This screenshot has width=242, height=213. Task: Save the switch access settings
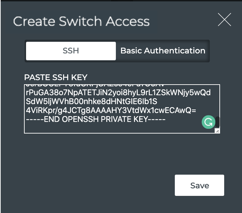tap(199, 185)
